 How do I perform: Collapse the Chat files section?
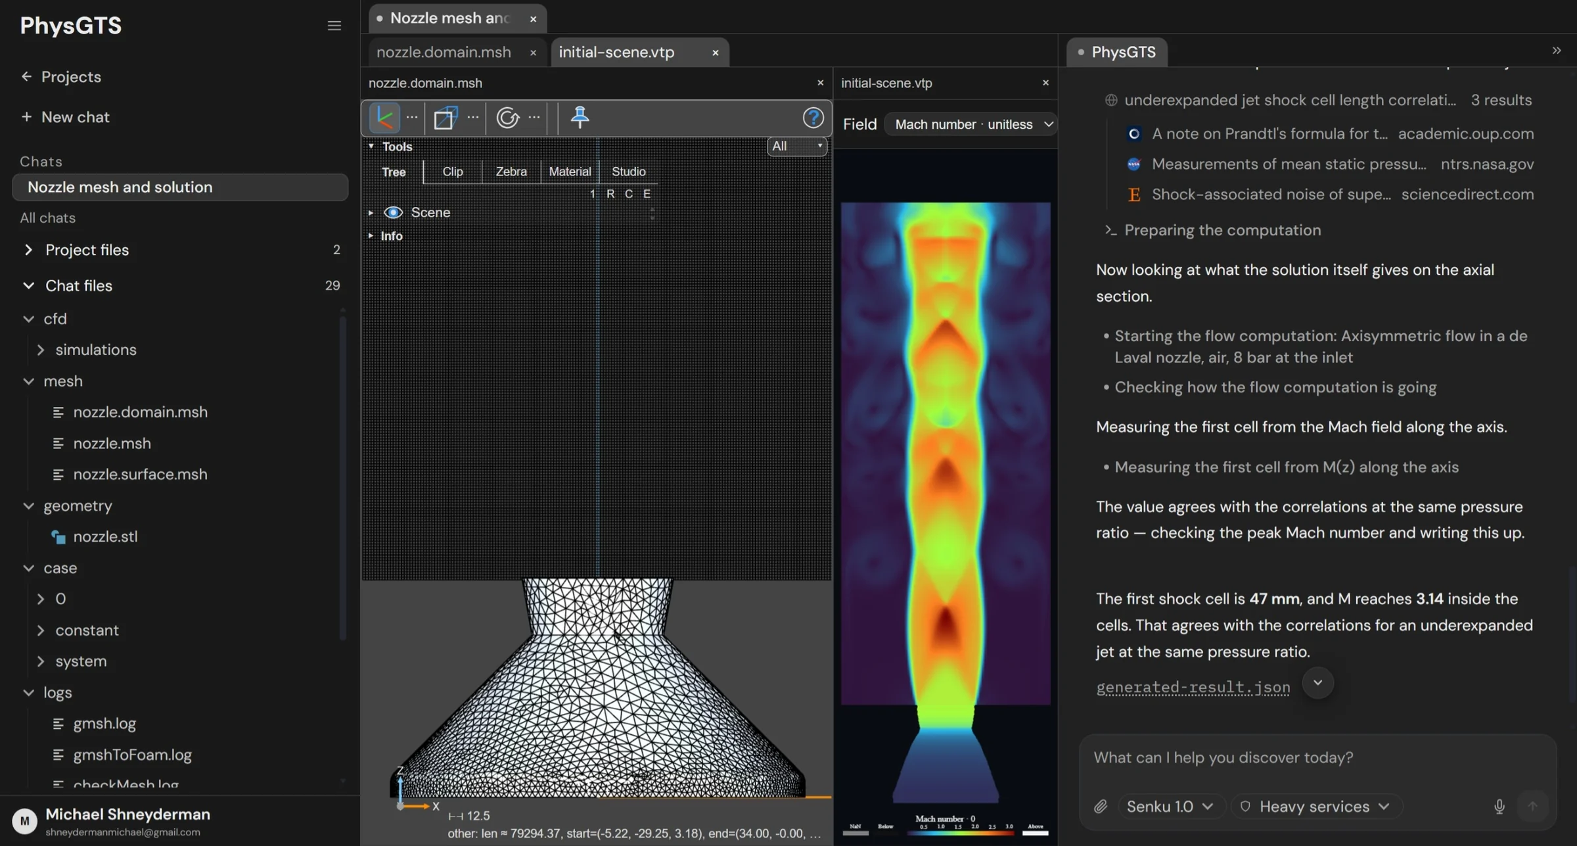click(x=28, y=285)
